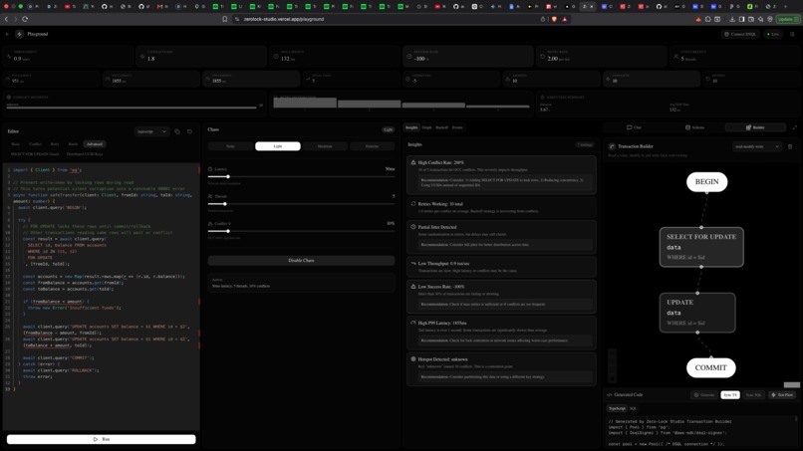Go back with the browser back arrow
This screenshot has width=803, height=451.
tap(6, 19)
